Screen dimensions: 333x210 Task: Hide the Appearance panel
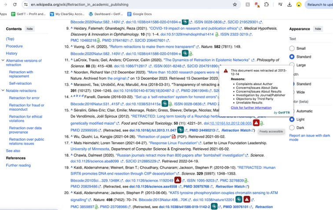[x=318, y=29]
